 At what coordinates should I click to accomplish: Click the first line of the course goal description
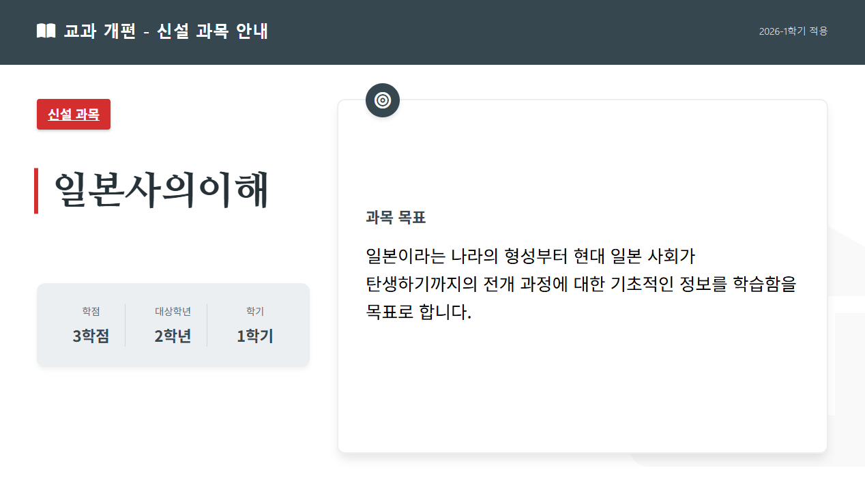[x=529, y=257]
